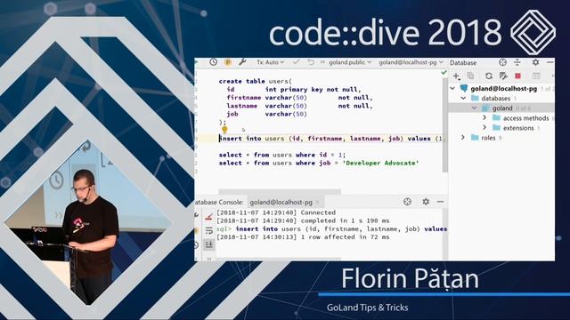Image resolution: width=570 pixels, height=320 pixels.
Task: Click the insert into users statement line
Action: 330,139
